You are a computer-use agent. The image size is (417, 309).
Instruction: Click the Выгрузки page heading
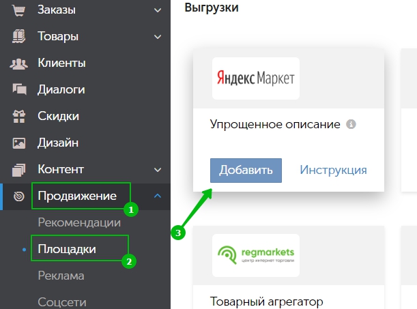pos(212,8)
